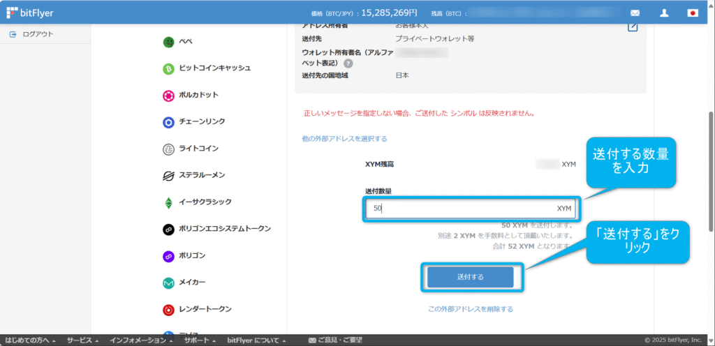Select the チェーンリンク coin icon
This screenshot has width=715, height=346.
coord(169,123)
